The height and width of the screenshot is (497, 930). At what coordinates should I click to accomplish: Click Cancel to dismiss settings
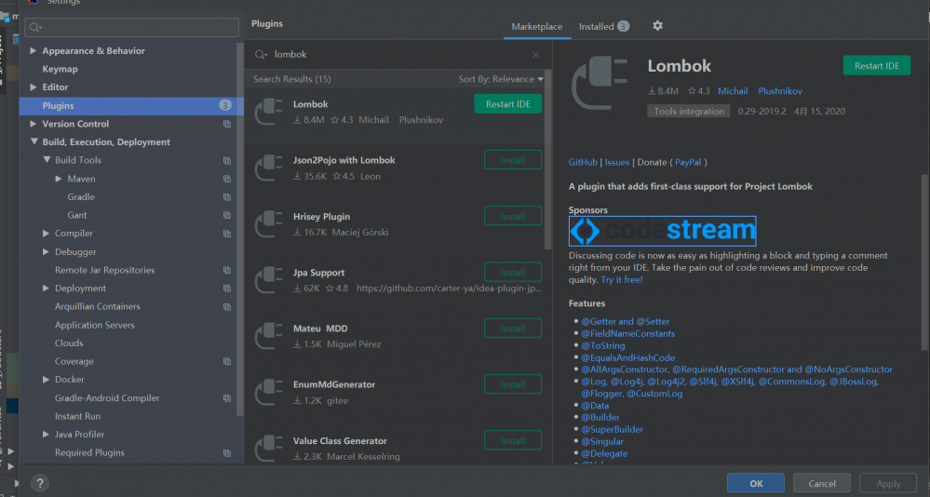pos(821,483)
